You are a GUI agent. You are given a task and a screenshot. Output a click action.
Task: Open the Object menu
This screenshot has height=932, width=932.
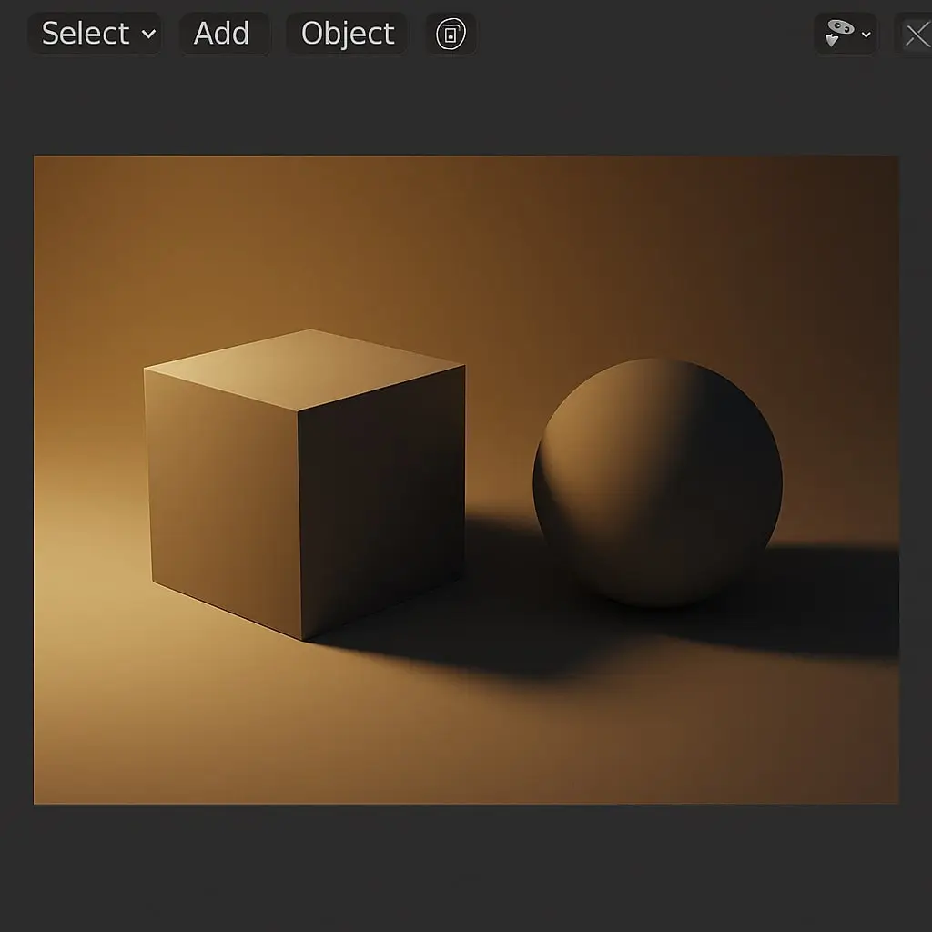(347, 34)
